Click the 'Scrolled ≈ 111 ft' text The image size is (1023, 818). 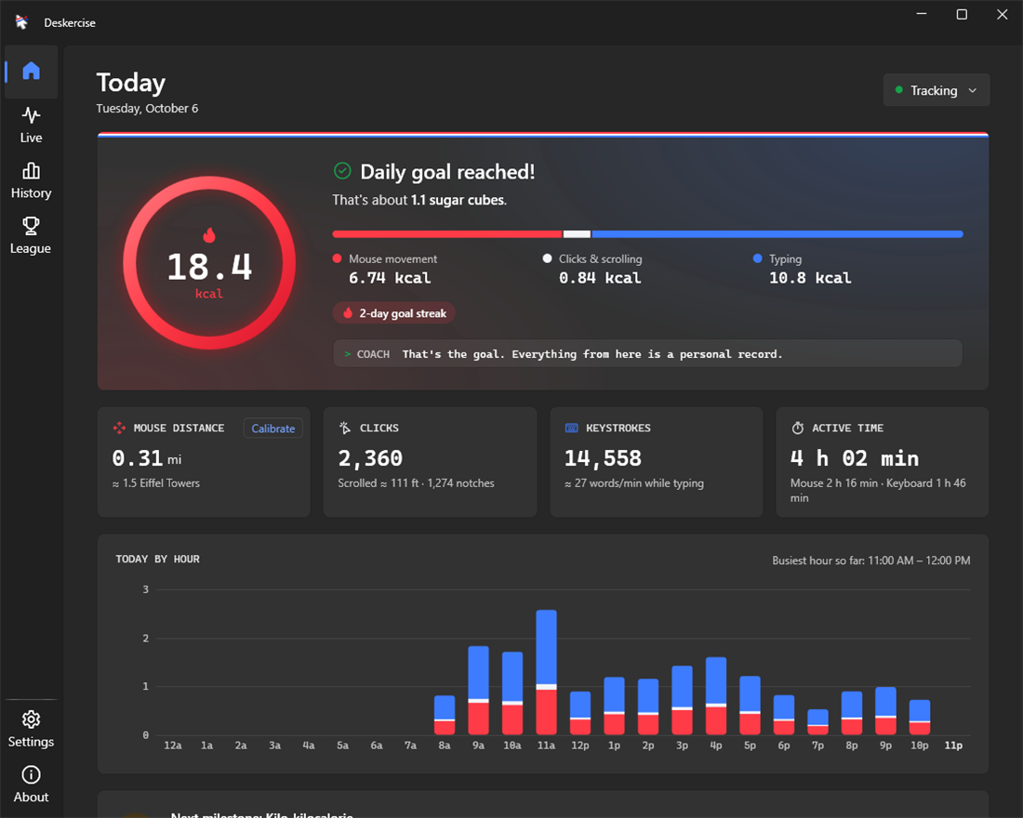tap(379, 483)
